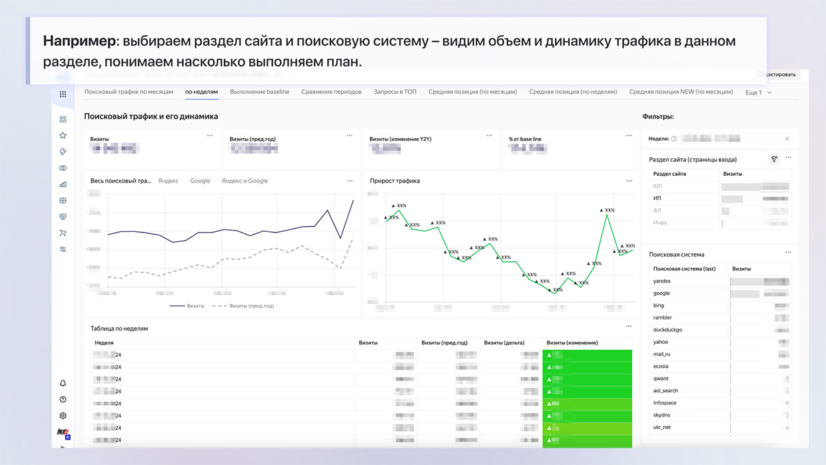This screenshot has height=465, width=826.
Task: Click the favorites star icon in the sidebar
Action: click(x=63, y=135)
